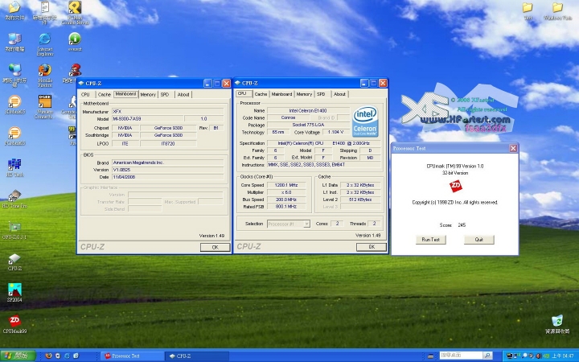The image size is (579, 362).
Task: Open About tab in Processor CPU-Z window
Action: [x=339, y=94]
